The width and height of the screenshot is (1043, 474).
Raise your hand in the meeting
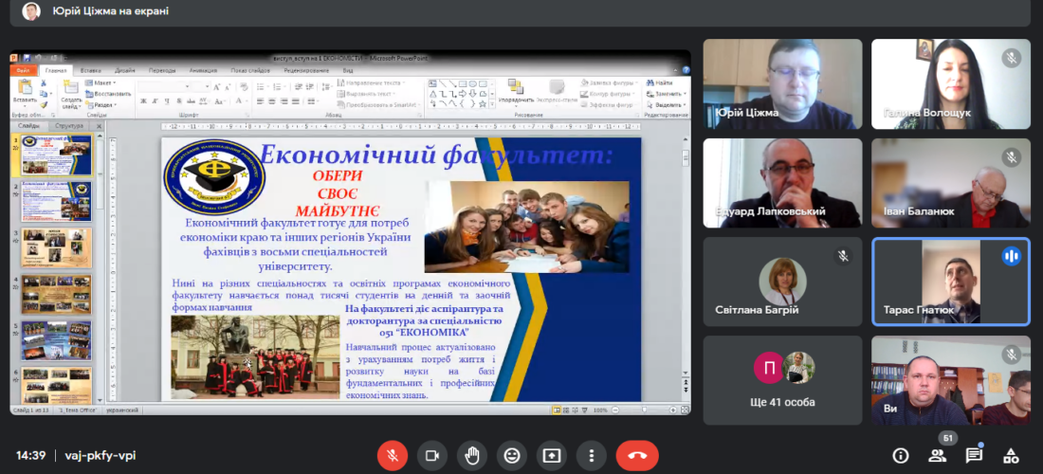point(472,455)
